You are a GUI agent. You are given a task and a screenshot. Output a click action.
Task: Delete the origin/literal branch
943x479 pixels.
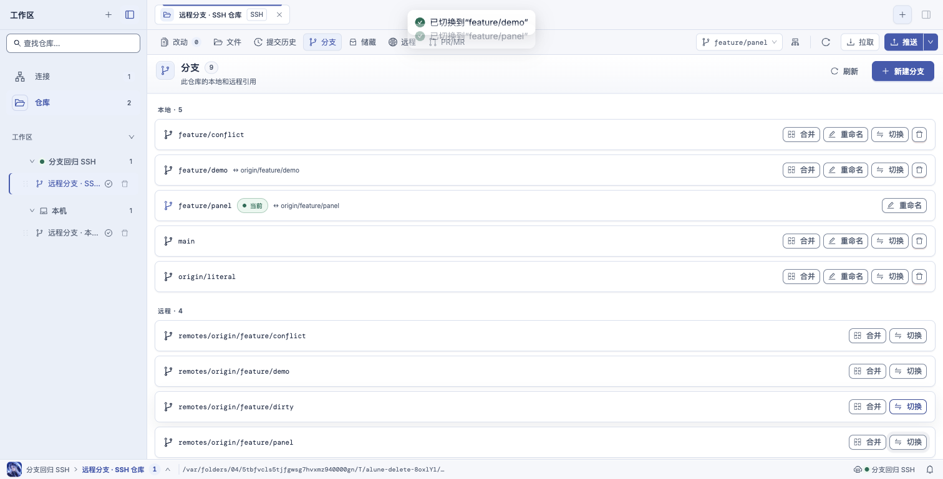919,277
